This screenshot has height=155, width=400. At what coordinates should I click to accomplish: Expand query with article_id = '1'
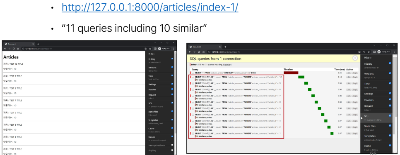tap(193, 134)
